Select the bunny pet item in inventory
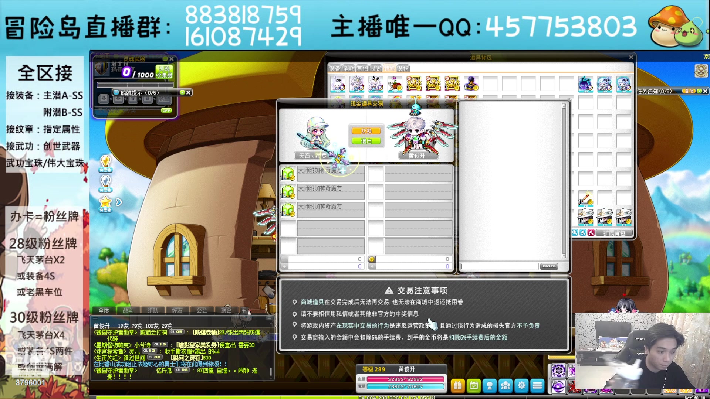The height and width of the screenshot is (399, 710). click(337, 84)
